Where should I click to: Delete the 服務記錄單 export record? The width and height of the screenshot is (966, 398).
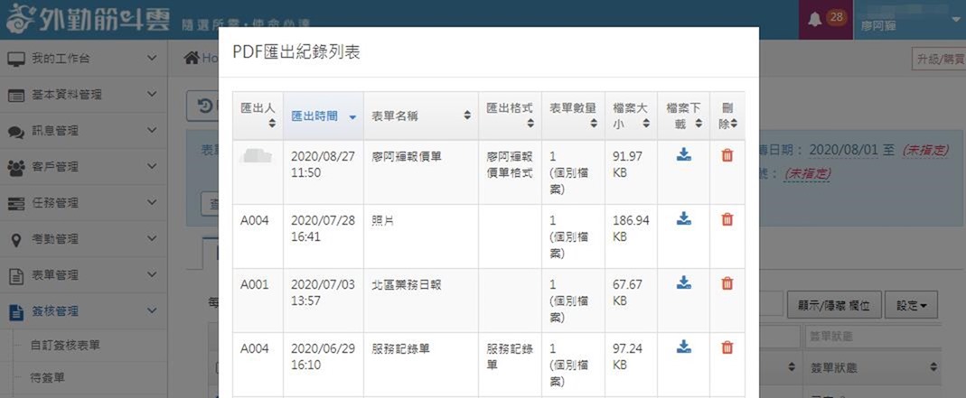click(x=727, y=347)
